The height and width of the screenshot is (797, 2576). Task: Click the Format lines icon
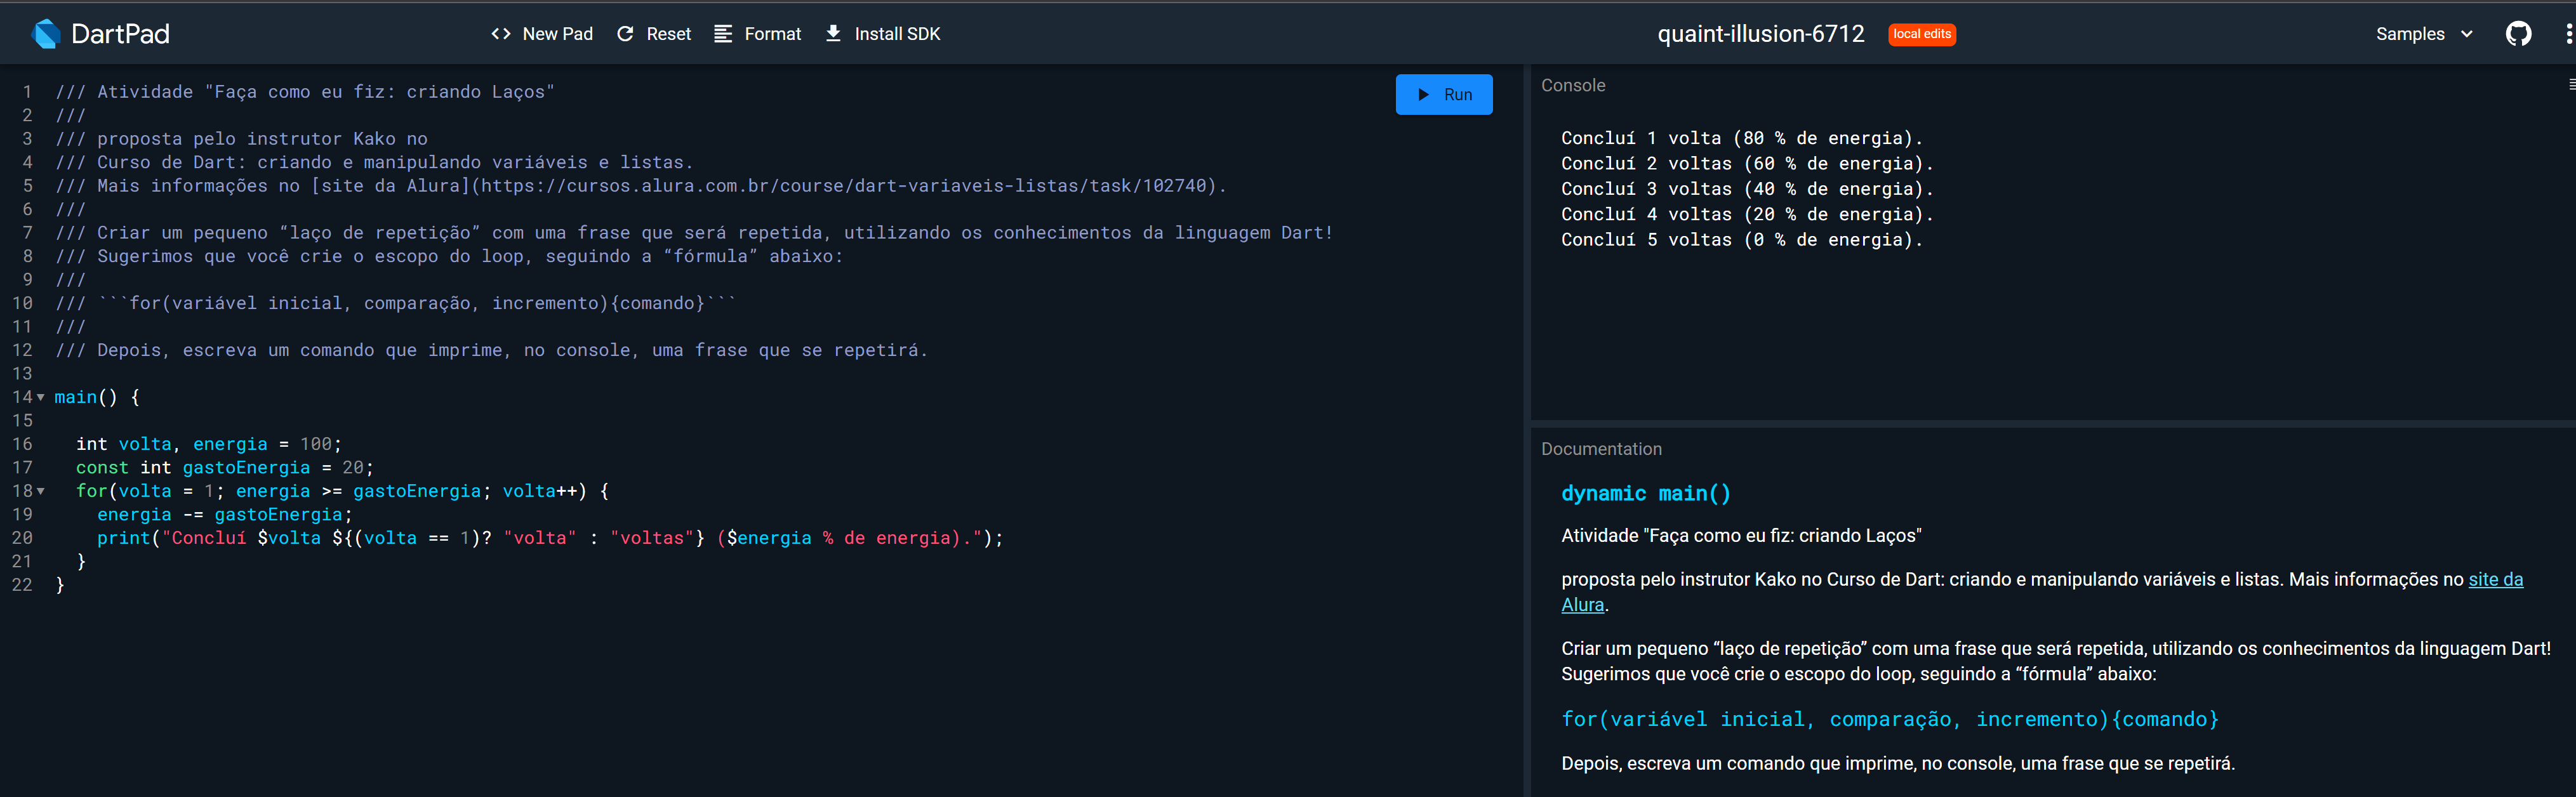click(723, 34)
